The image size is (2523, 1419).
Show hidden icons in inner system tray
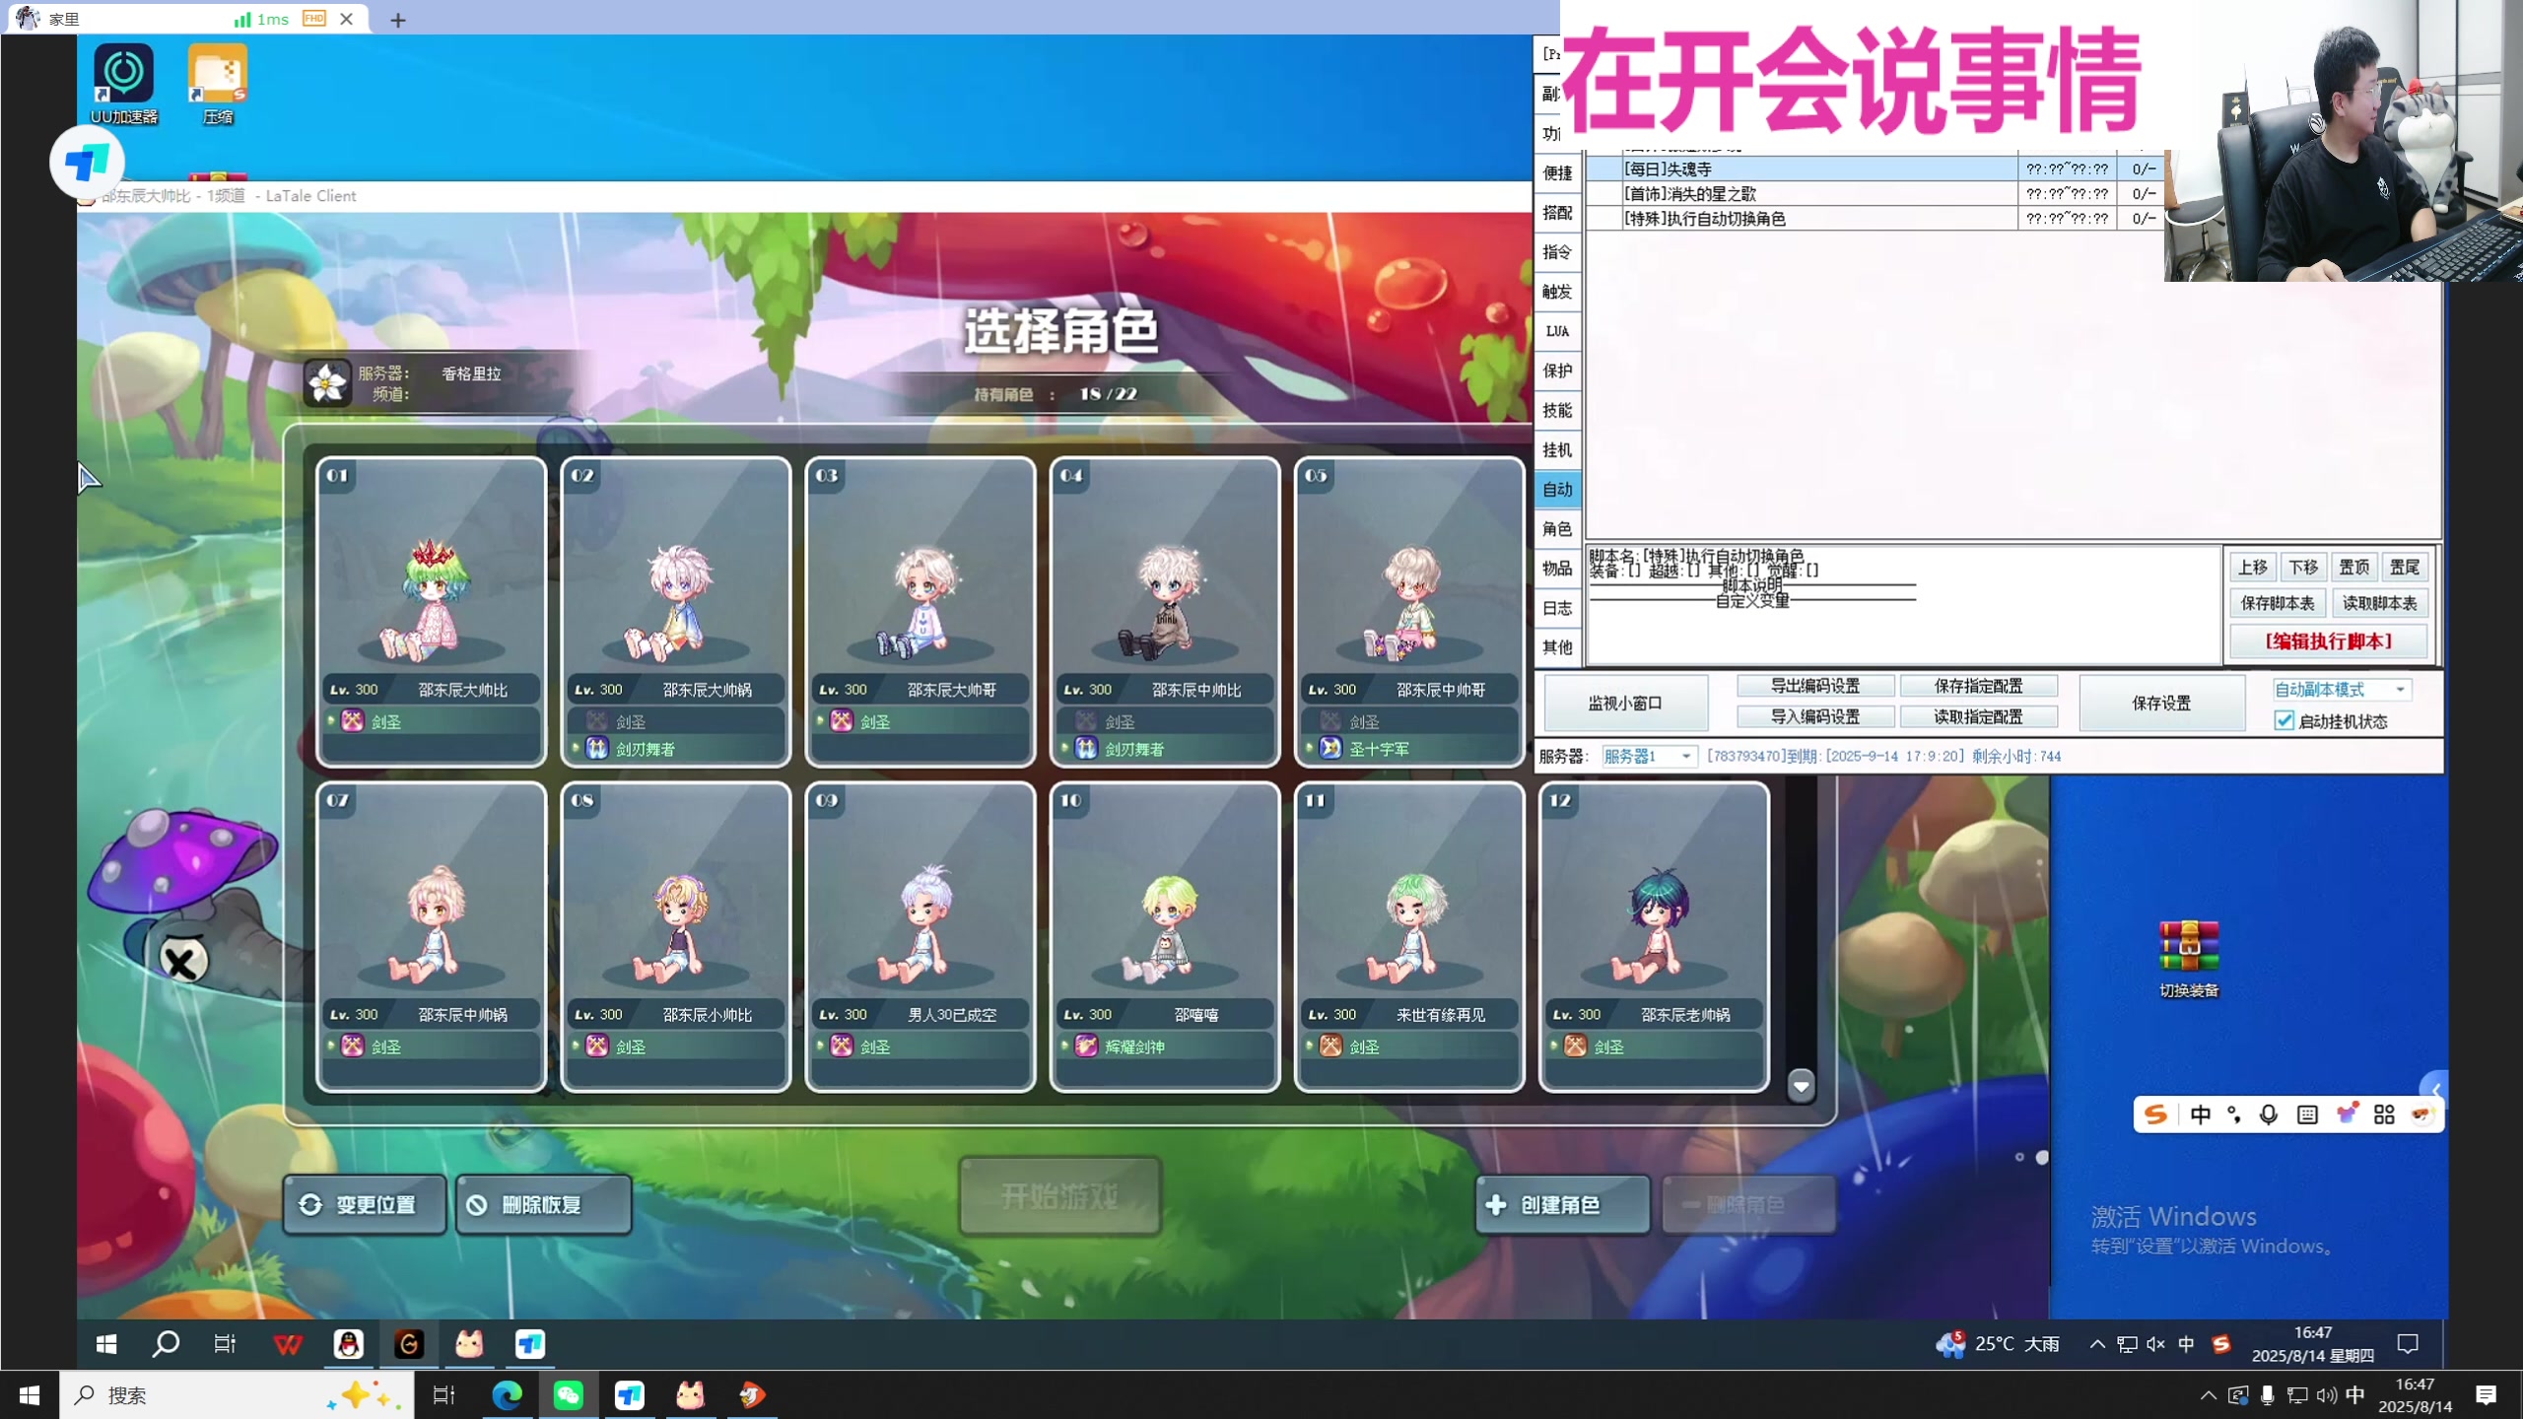tap(2097, 1344)
